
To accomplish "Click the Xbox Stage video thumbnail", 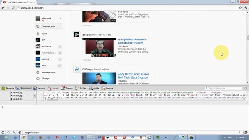I will click(100, 16).
